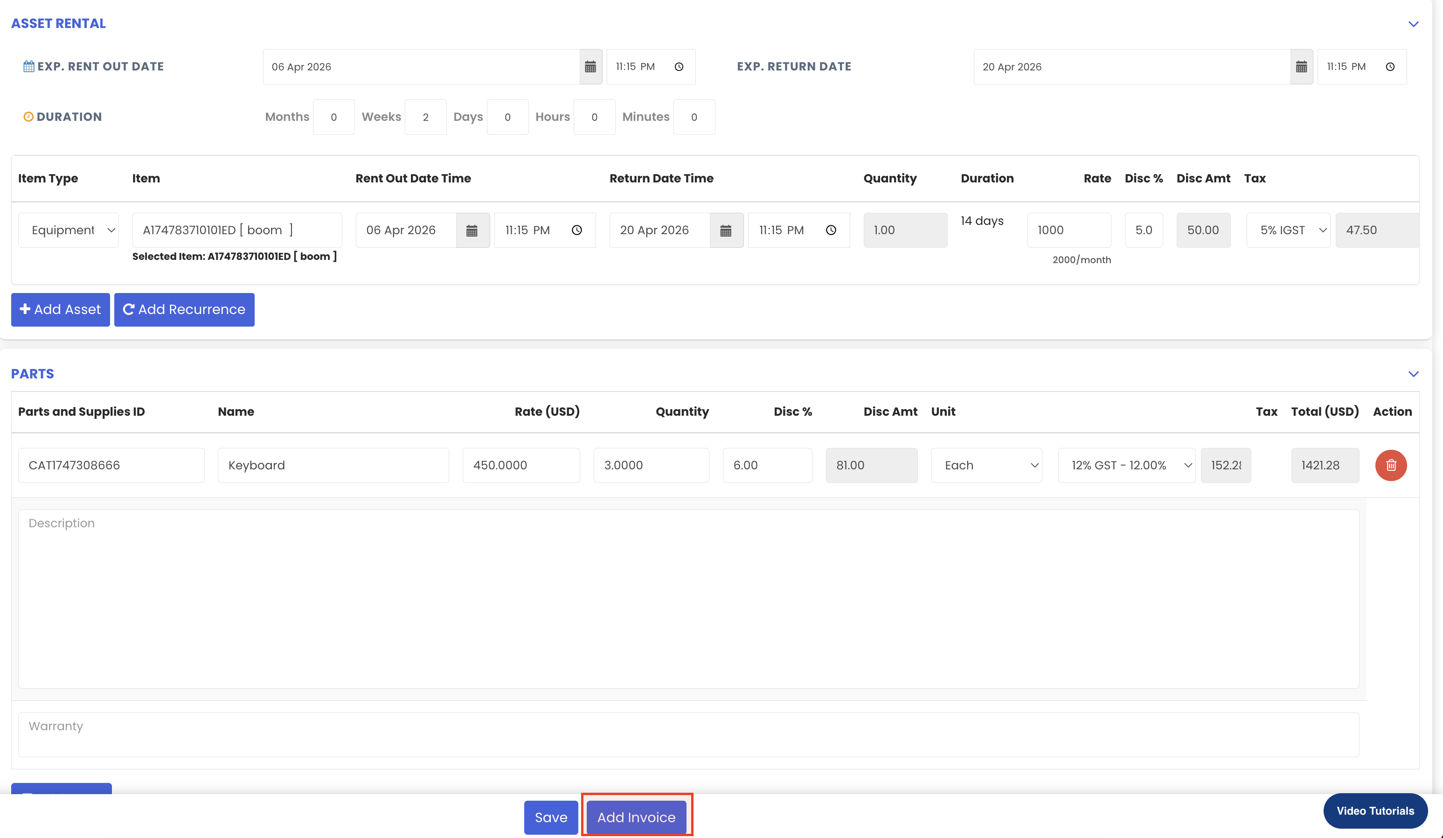
Task: Open calendar in item Rent Out Date Time
Action: (x=472, y=230)
